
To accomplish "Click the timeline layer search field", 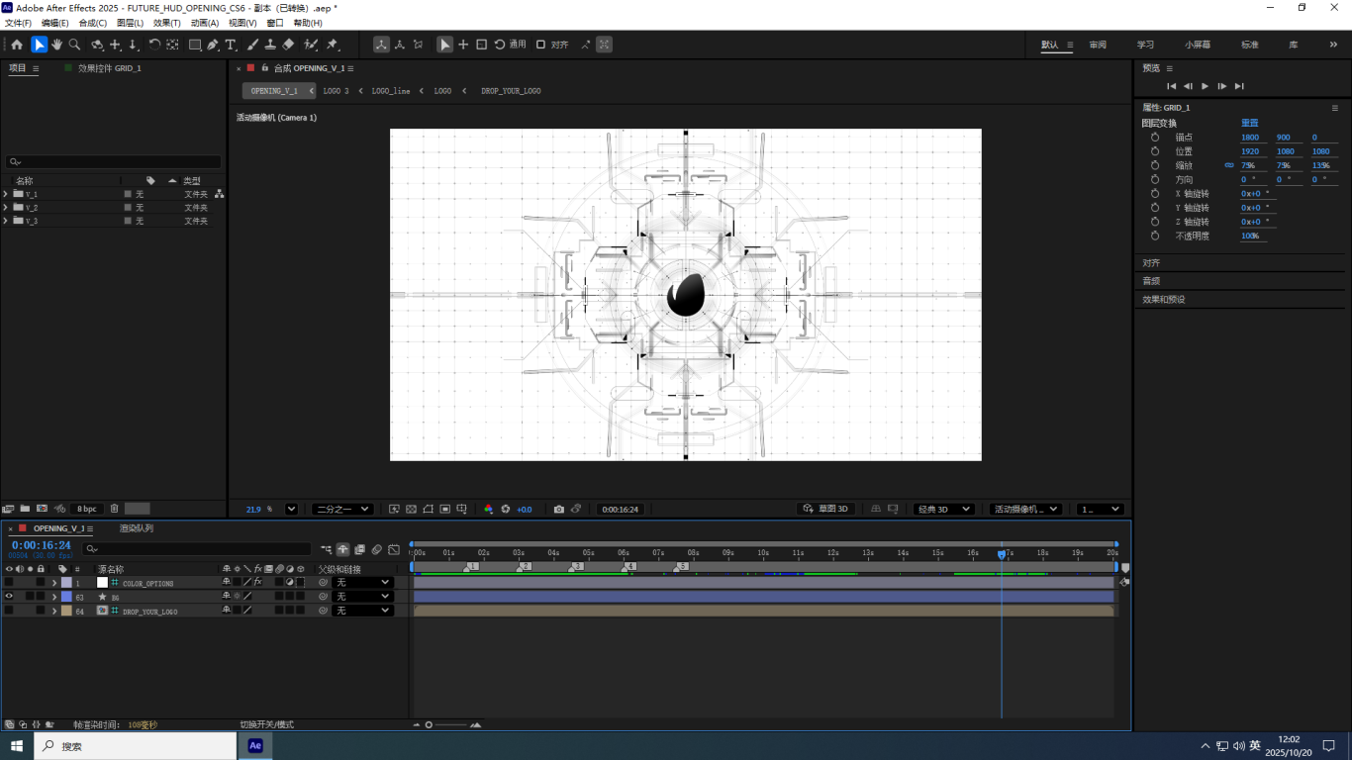I will pos(198,547).
